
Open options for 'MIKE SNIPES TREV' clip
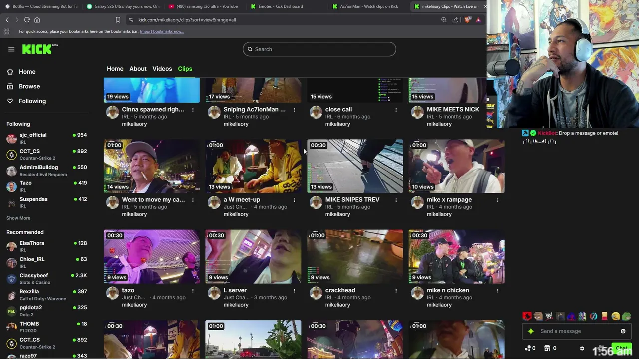coord(396,200)
